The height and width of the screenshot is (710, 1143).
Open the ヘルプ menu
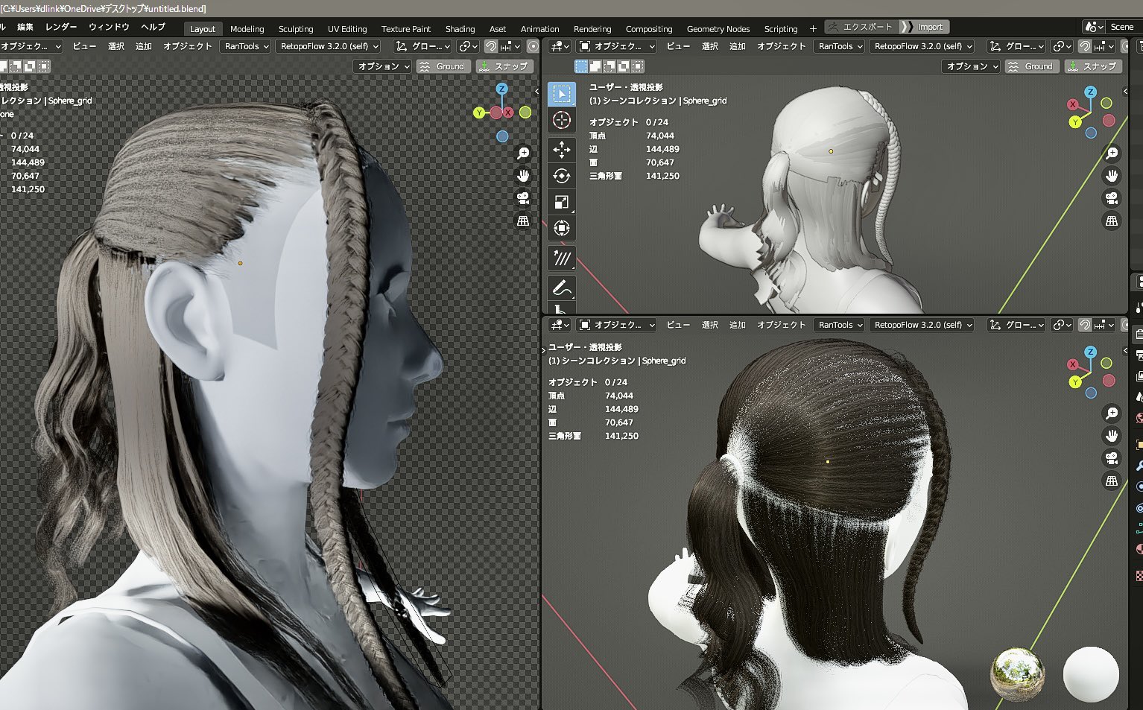152,27
